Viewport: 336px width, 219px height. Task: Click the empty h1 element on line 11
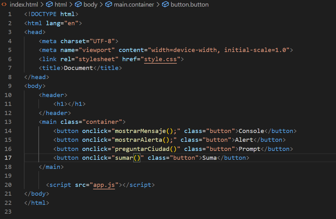point(69,104)
